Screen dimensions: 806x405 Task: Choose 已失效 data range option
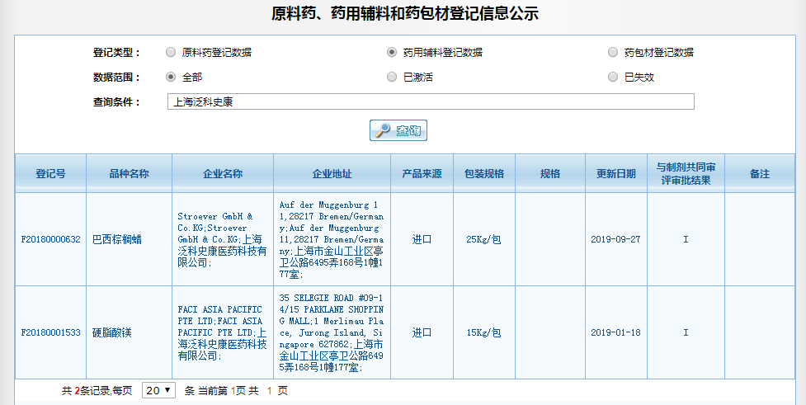pos(613,77)
